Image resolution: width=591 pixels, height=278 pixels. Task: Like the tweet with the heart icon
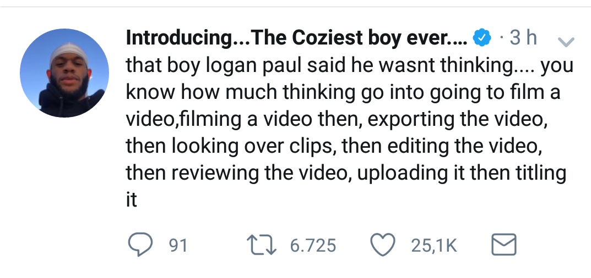(x=383, y=245)
